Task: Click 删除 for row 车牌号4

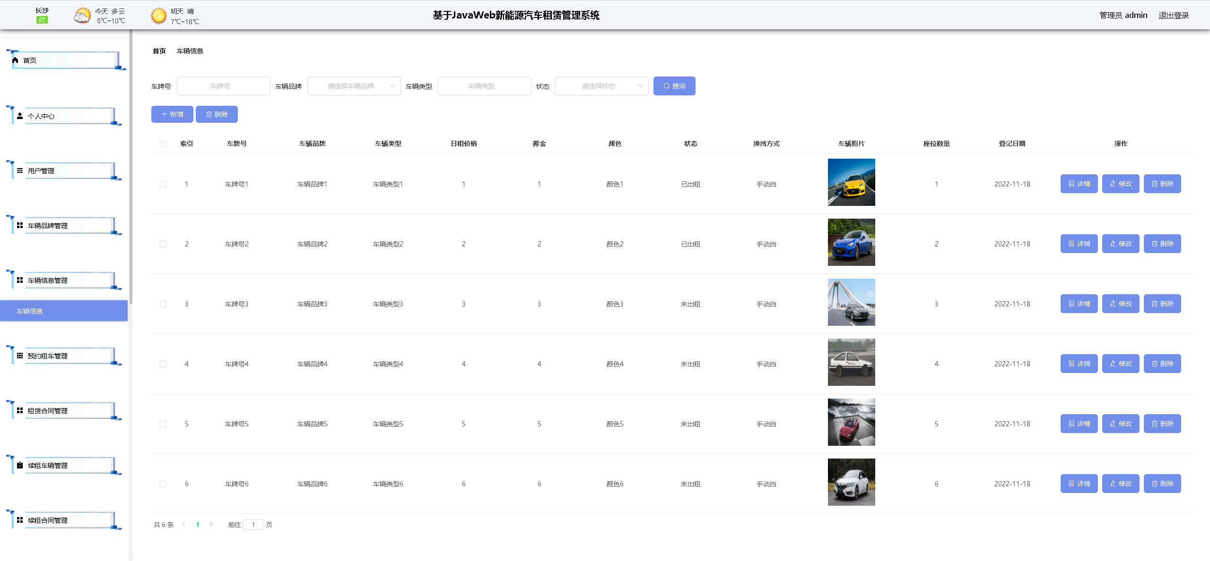Action: point(1162,364)
